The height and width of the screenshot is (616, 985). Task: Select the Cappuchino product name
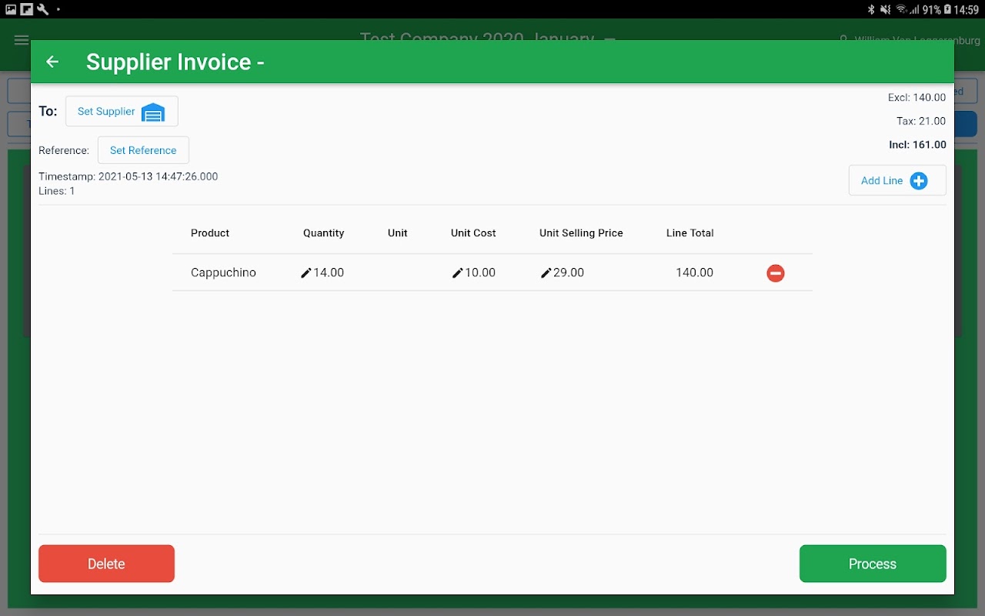pos(223,273)
